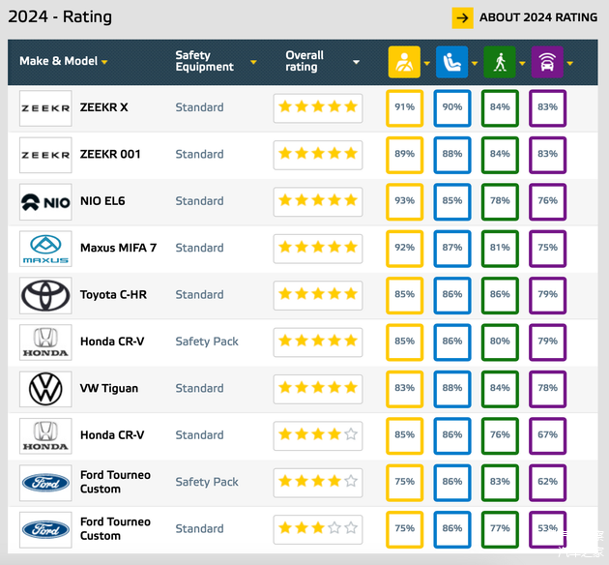The height and width of the screenshot is (565, 609).
Task: Click the Toyota brand logo
Action: (45, 295)
